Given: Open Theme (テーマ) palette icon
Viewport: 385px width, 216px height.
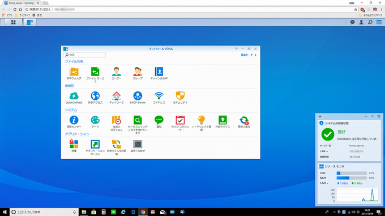Looking at the screenshot, I should (x=95, y=120).
